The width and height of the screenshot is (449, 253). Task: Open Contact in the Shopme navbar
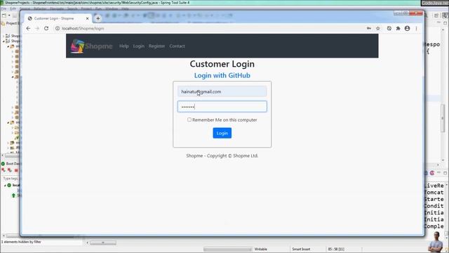point(177,46)
